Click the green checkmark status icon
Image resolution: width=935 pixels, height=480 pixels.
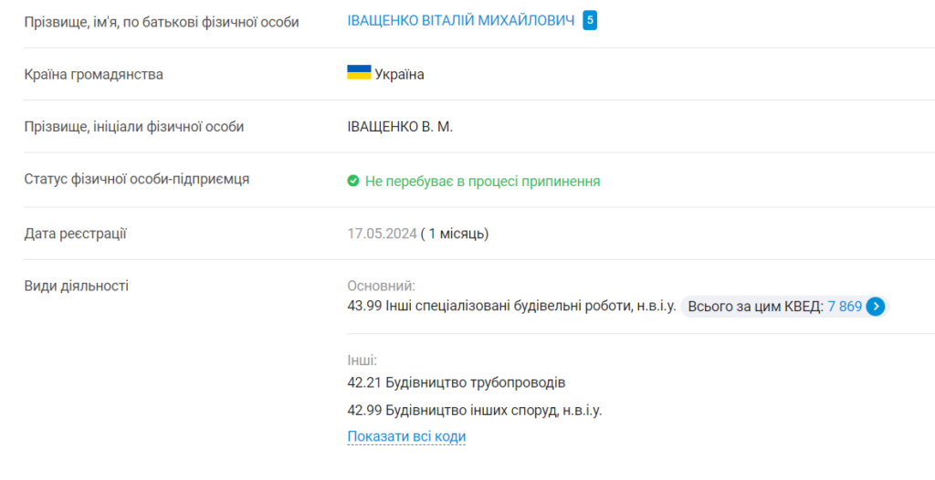point(353,182)
